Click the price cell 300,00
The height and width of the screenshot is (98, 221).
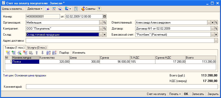point(85,62)
